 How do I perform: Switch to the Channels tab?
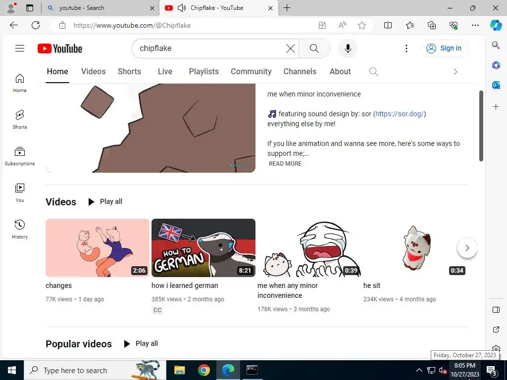300,71
